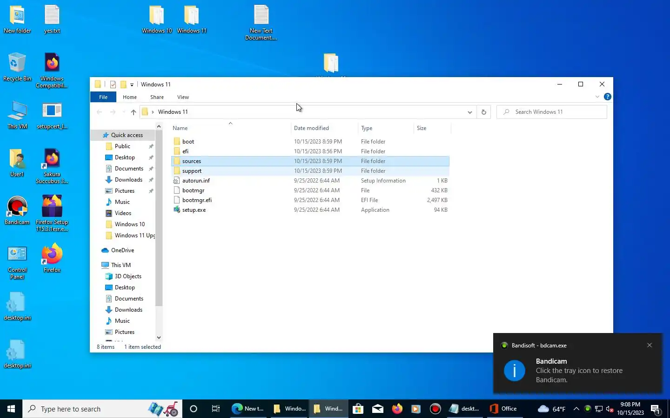Select the autorun.inf file
Viewport: 670px width, 418px height.
point(310,181)
